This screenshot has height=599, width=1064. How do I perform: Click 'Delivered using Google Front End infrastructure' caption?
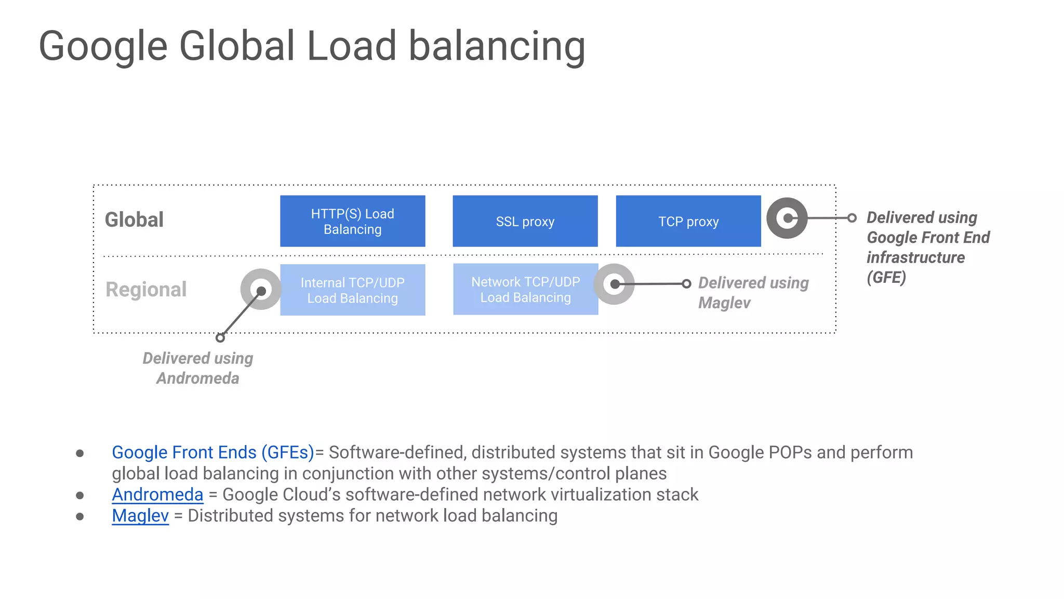pos(927,248)
